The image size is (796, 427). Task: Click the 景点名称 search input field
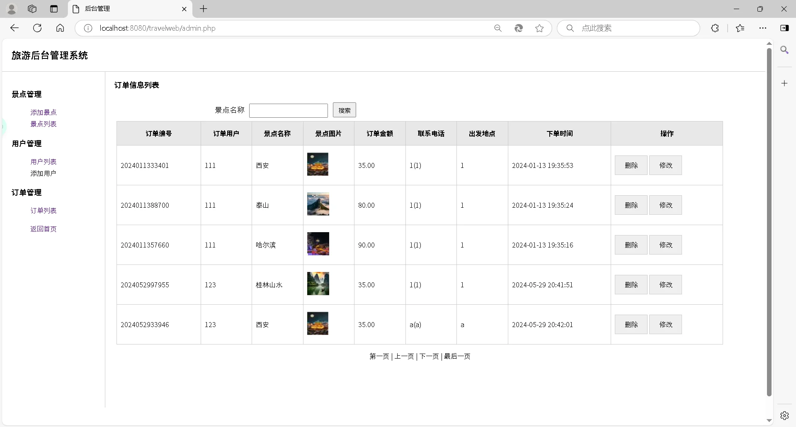289,110
